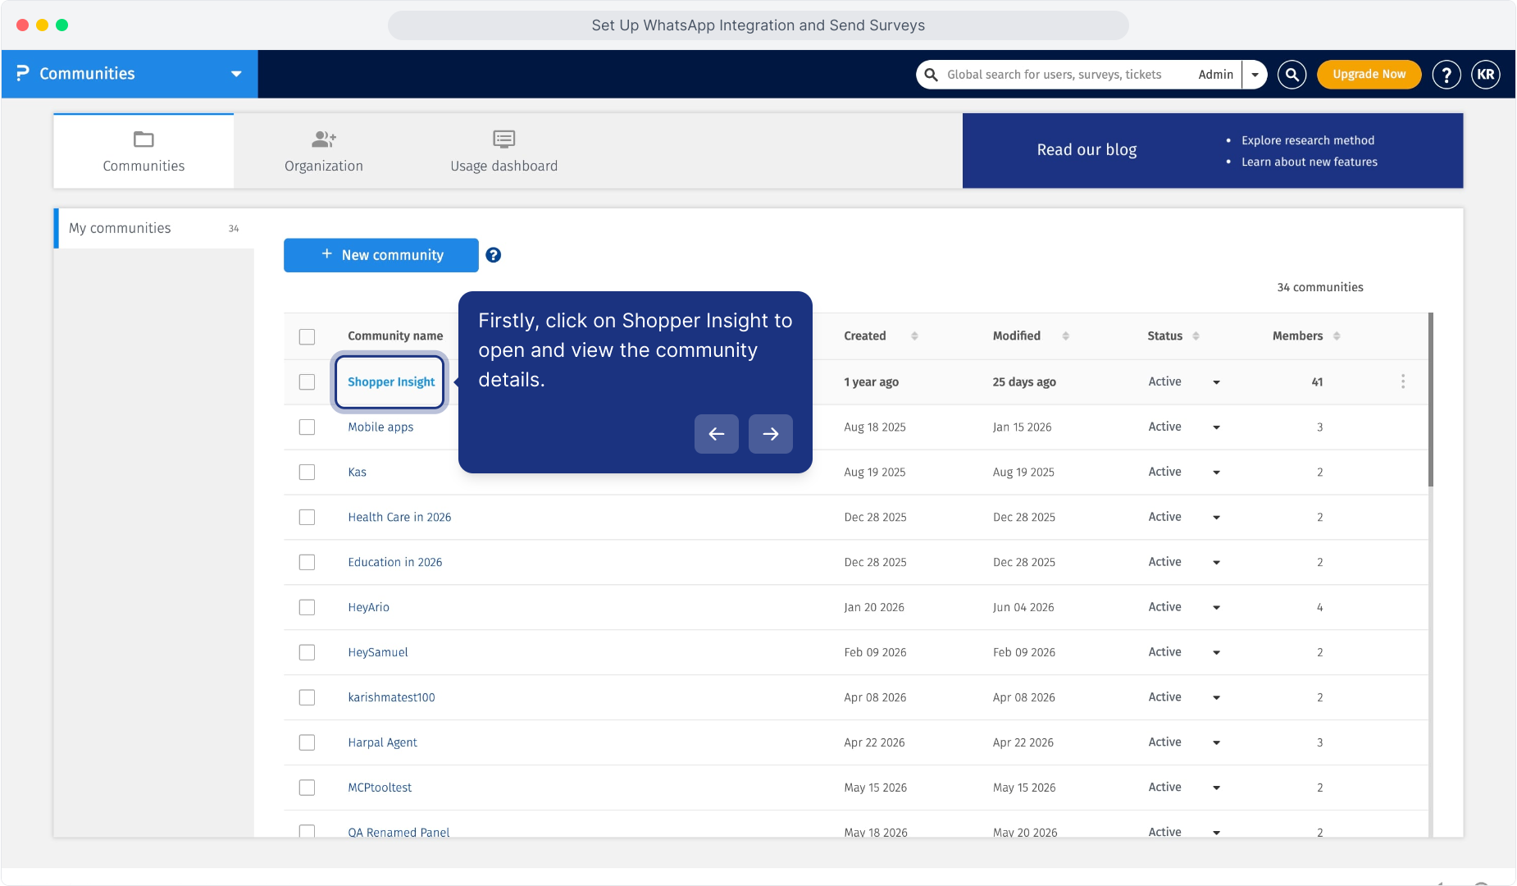Create a New community
This screenshot has width=1517, height=886.
381,255
